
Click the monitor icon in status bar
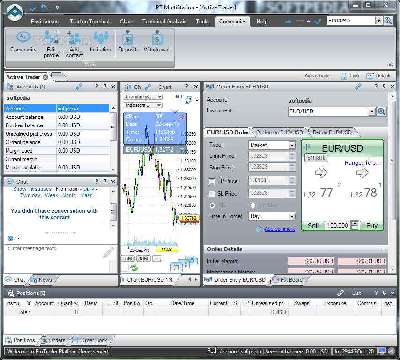382,351
